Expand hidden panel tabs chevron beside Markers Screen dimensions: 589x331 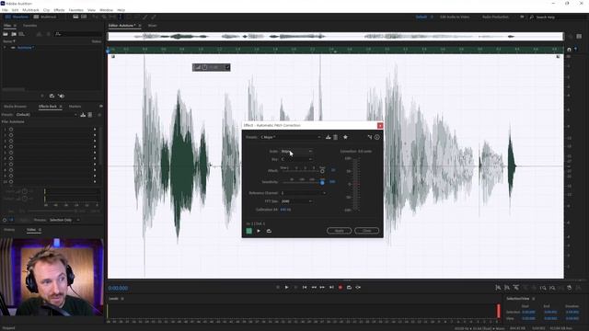[100, 107]
